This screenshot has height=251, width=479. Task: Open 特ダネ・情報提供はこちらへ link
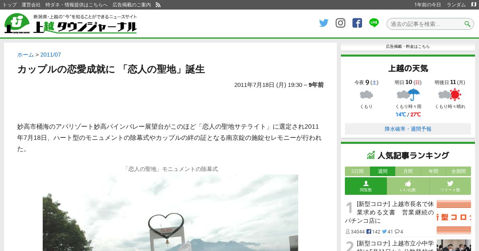tap(77, 5)
